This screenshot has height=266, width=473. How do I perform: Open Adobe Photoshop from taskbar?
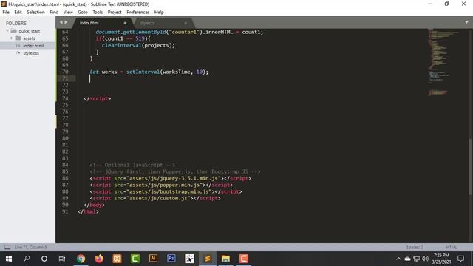(171, 259)
